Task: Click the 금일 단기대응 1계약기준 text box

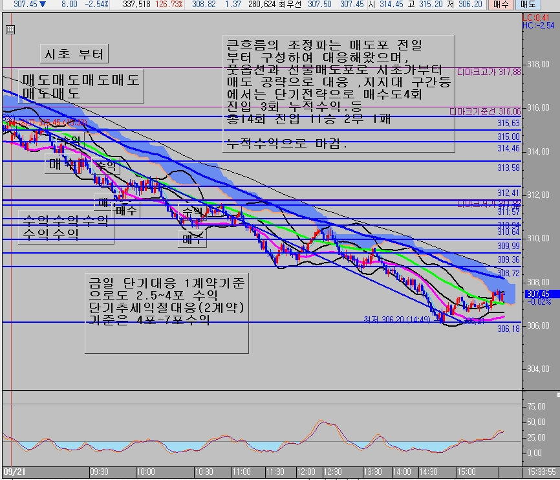Action: (166, 312)
